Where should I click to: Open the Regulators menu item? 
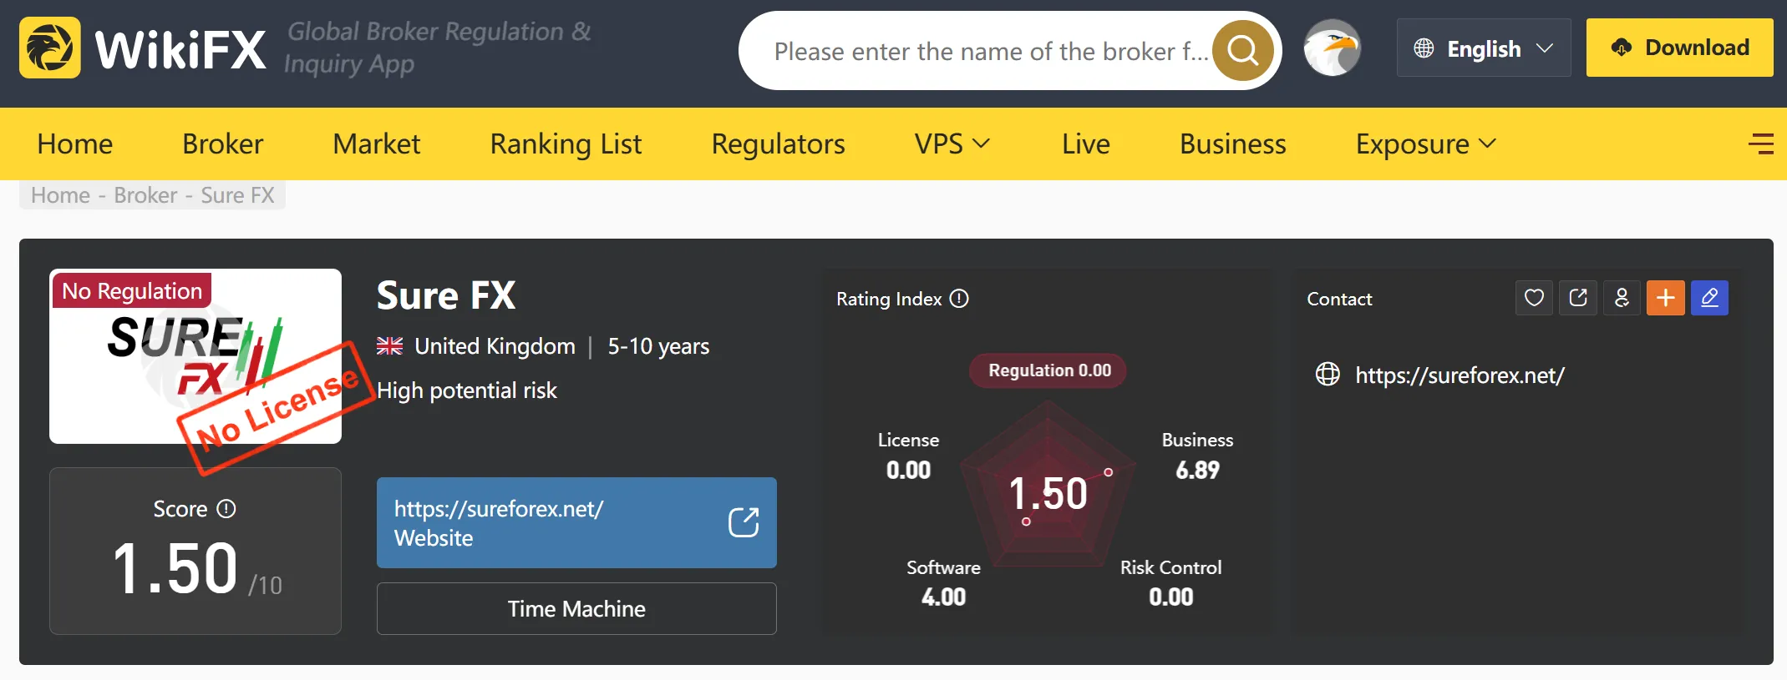click(778, 144)
